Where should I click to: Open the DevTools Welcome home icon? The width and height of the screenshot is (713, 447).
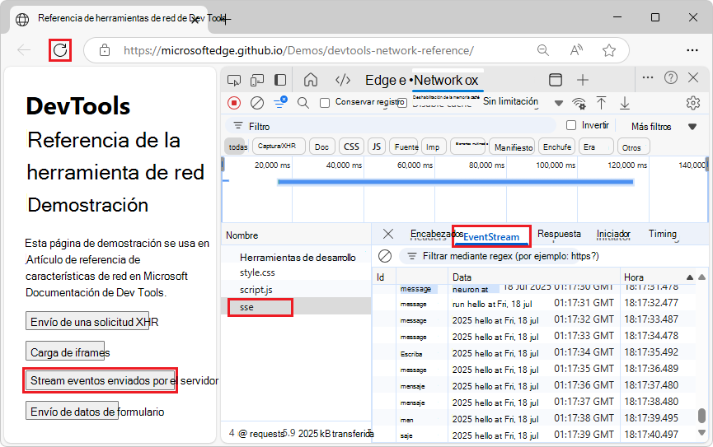(x=311, y=80)
